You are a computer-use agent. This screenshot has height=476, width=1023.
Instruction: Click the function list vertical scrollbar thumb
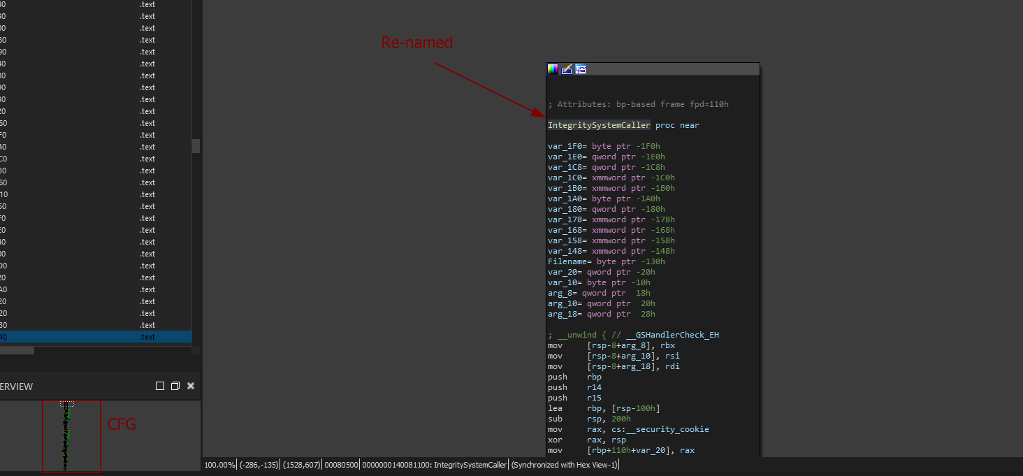coord(196,145)
